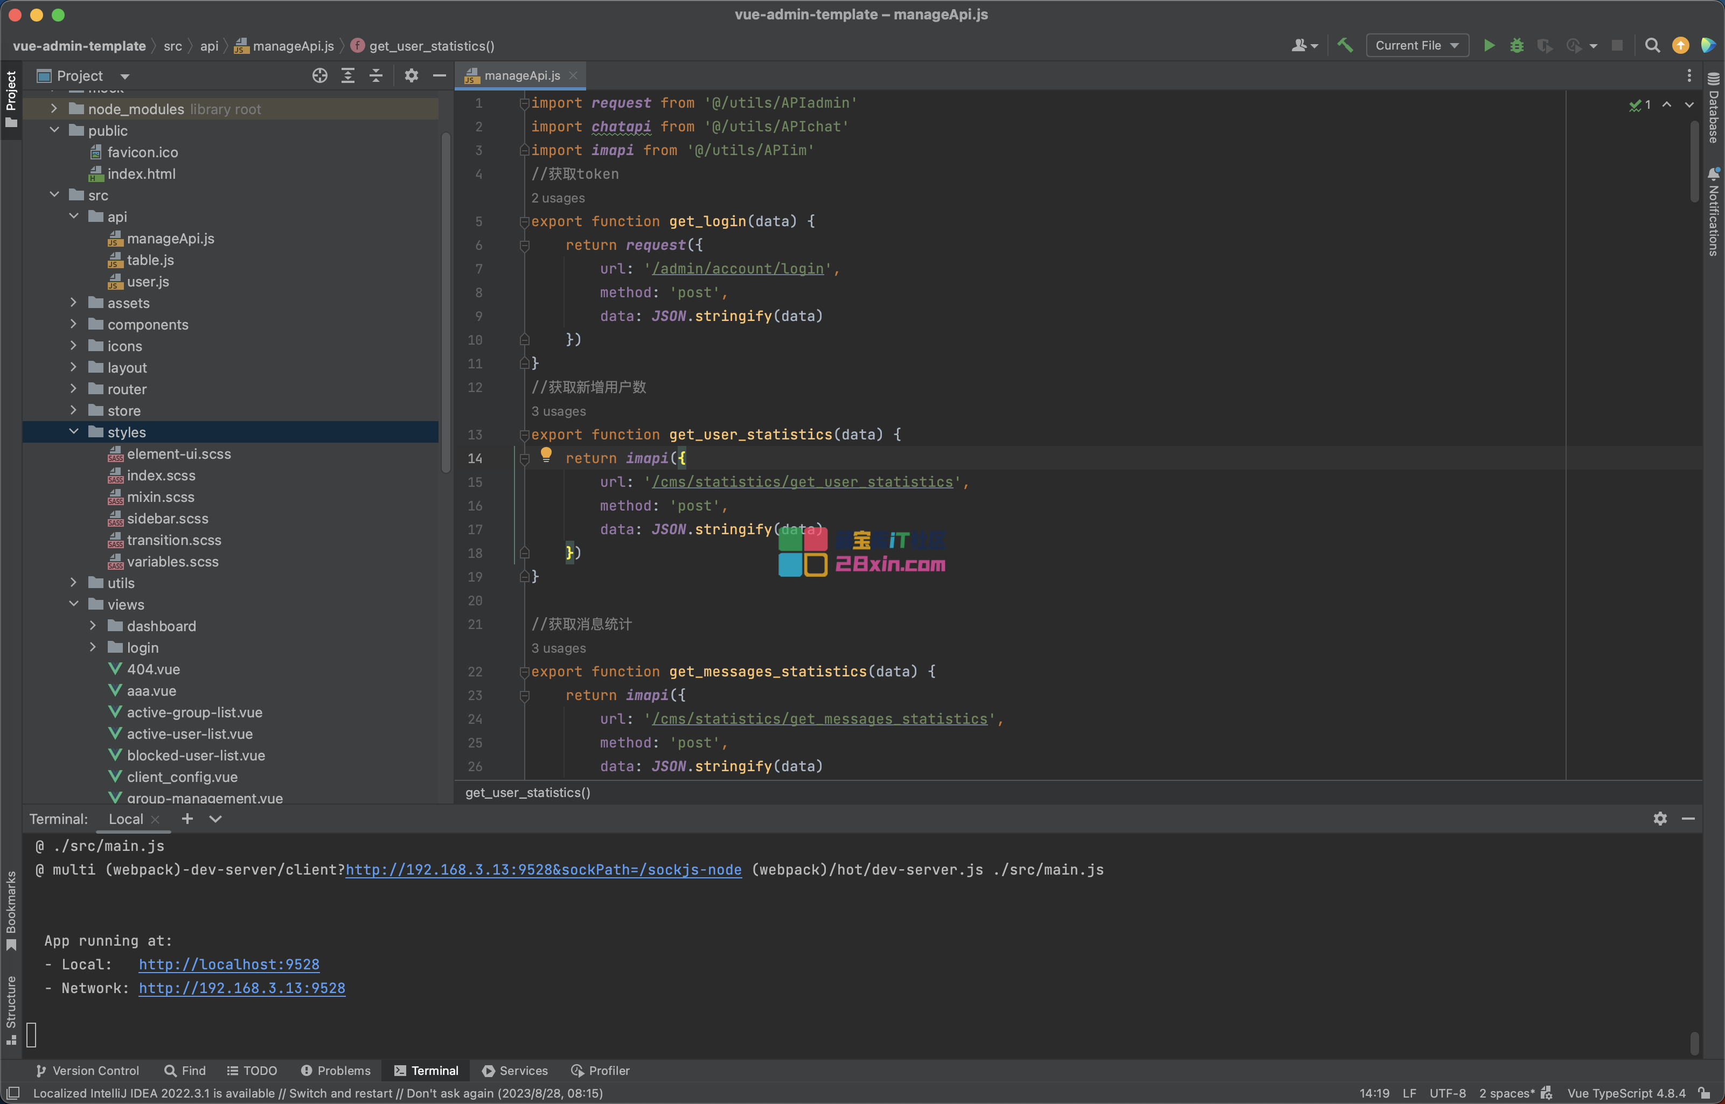Open terminal settings gear icon

click(x=1660, y=819)
